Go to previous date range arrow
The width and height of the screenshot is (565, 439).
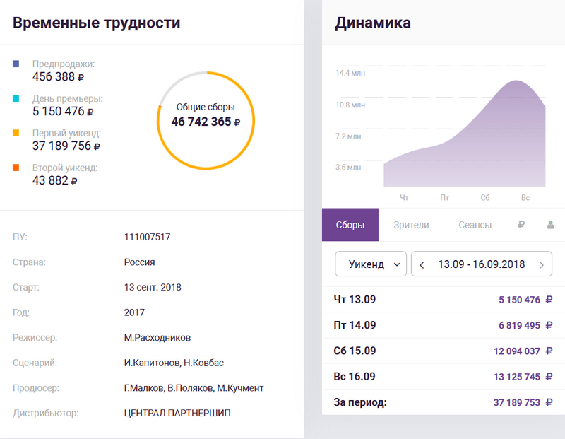click(422, 265)
